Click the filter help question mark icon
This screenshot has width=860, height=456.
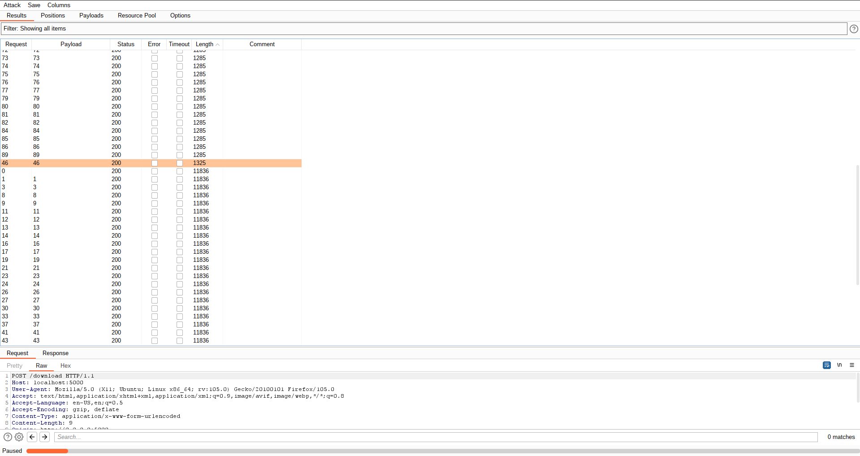(x=854, y=29)
